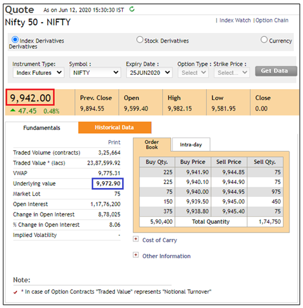Click sell price 9,945.40 in the order book
Screen dimensions: 303x308
pos(233,211)
